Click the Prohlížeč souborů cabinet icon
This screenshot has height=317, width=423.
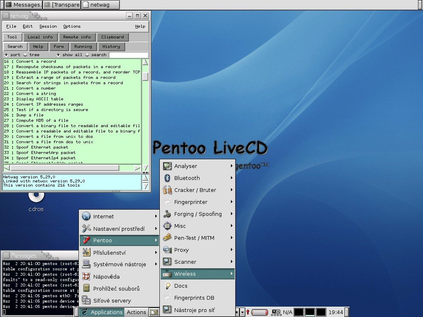(86, 289)
